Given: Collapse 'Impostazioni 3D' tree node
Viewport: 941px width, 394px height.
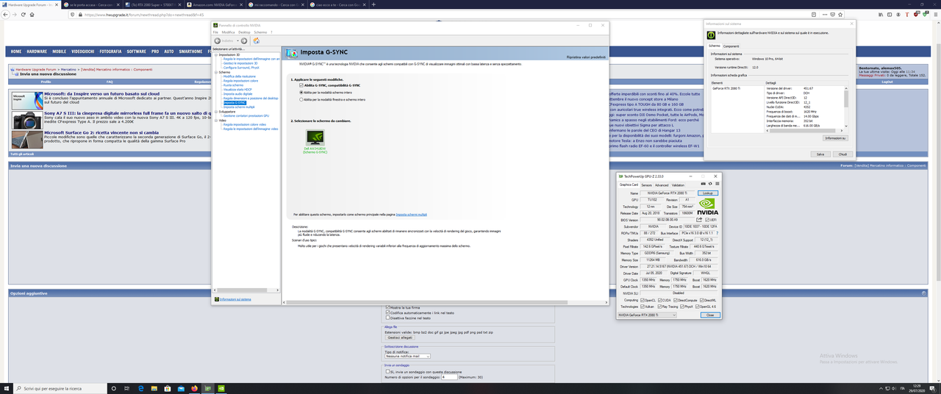Looking at the screenshot, I should tap(215, 54).
